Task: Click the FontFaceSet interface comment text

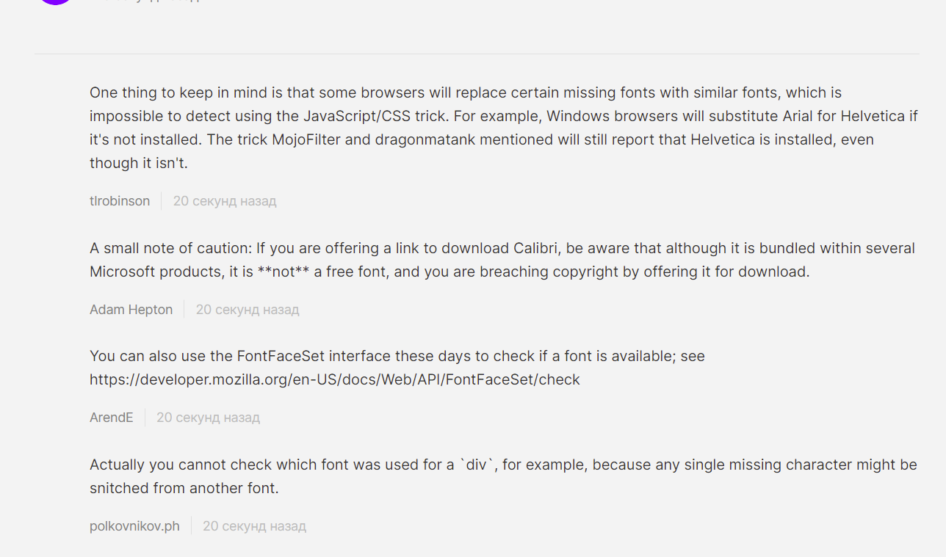Action: [x=397, y=368]
